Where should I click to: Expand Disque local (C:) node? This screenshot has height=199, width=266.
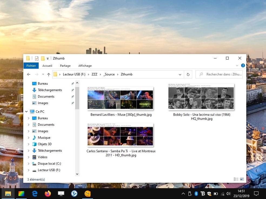click(28, 164)
